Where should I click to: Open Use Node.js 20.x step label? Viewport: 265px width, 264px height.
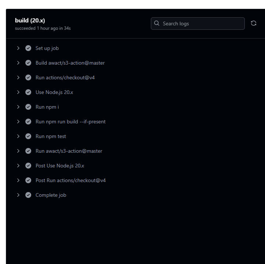[x=54, y=92]
